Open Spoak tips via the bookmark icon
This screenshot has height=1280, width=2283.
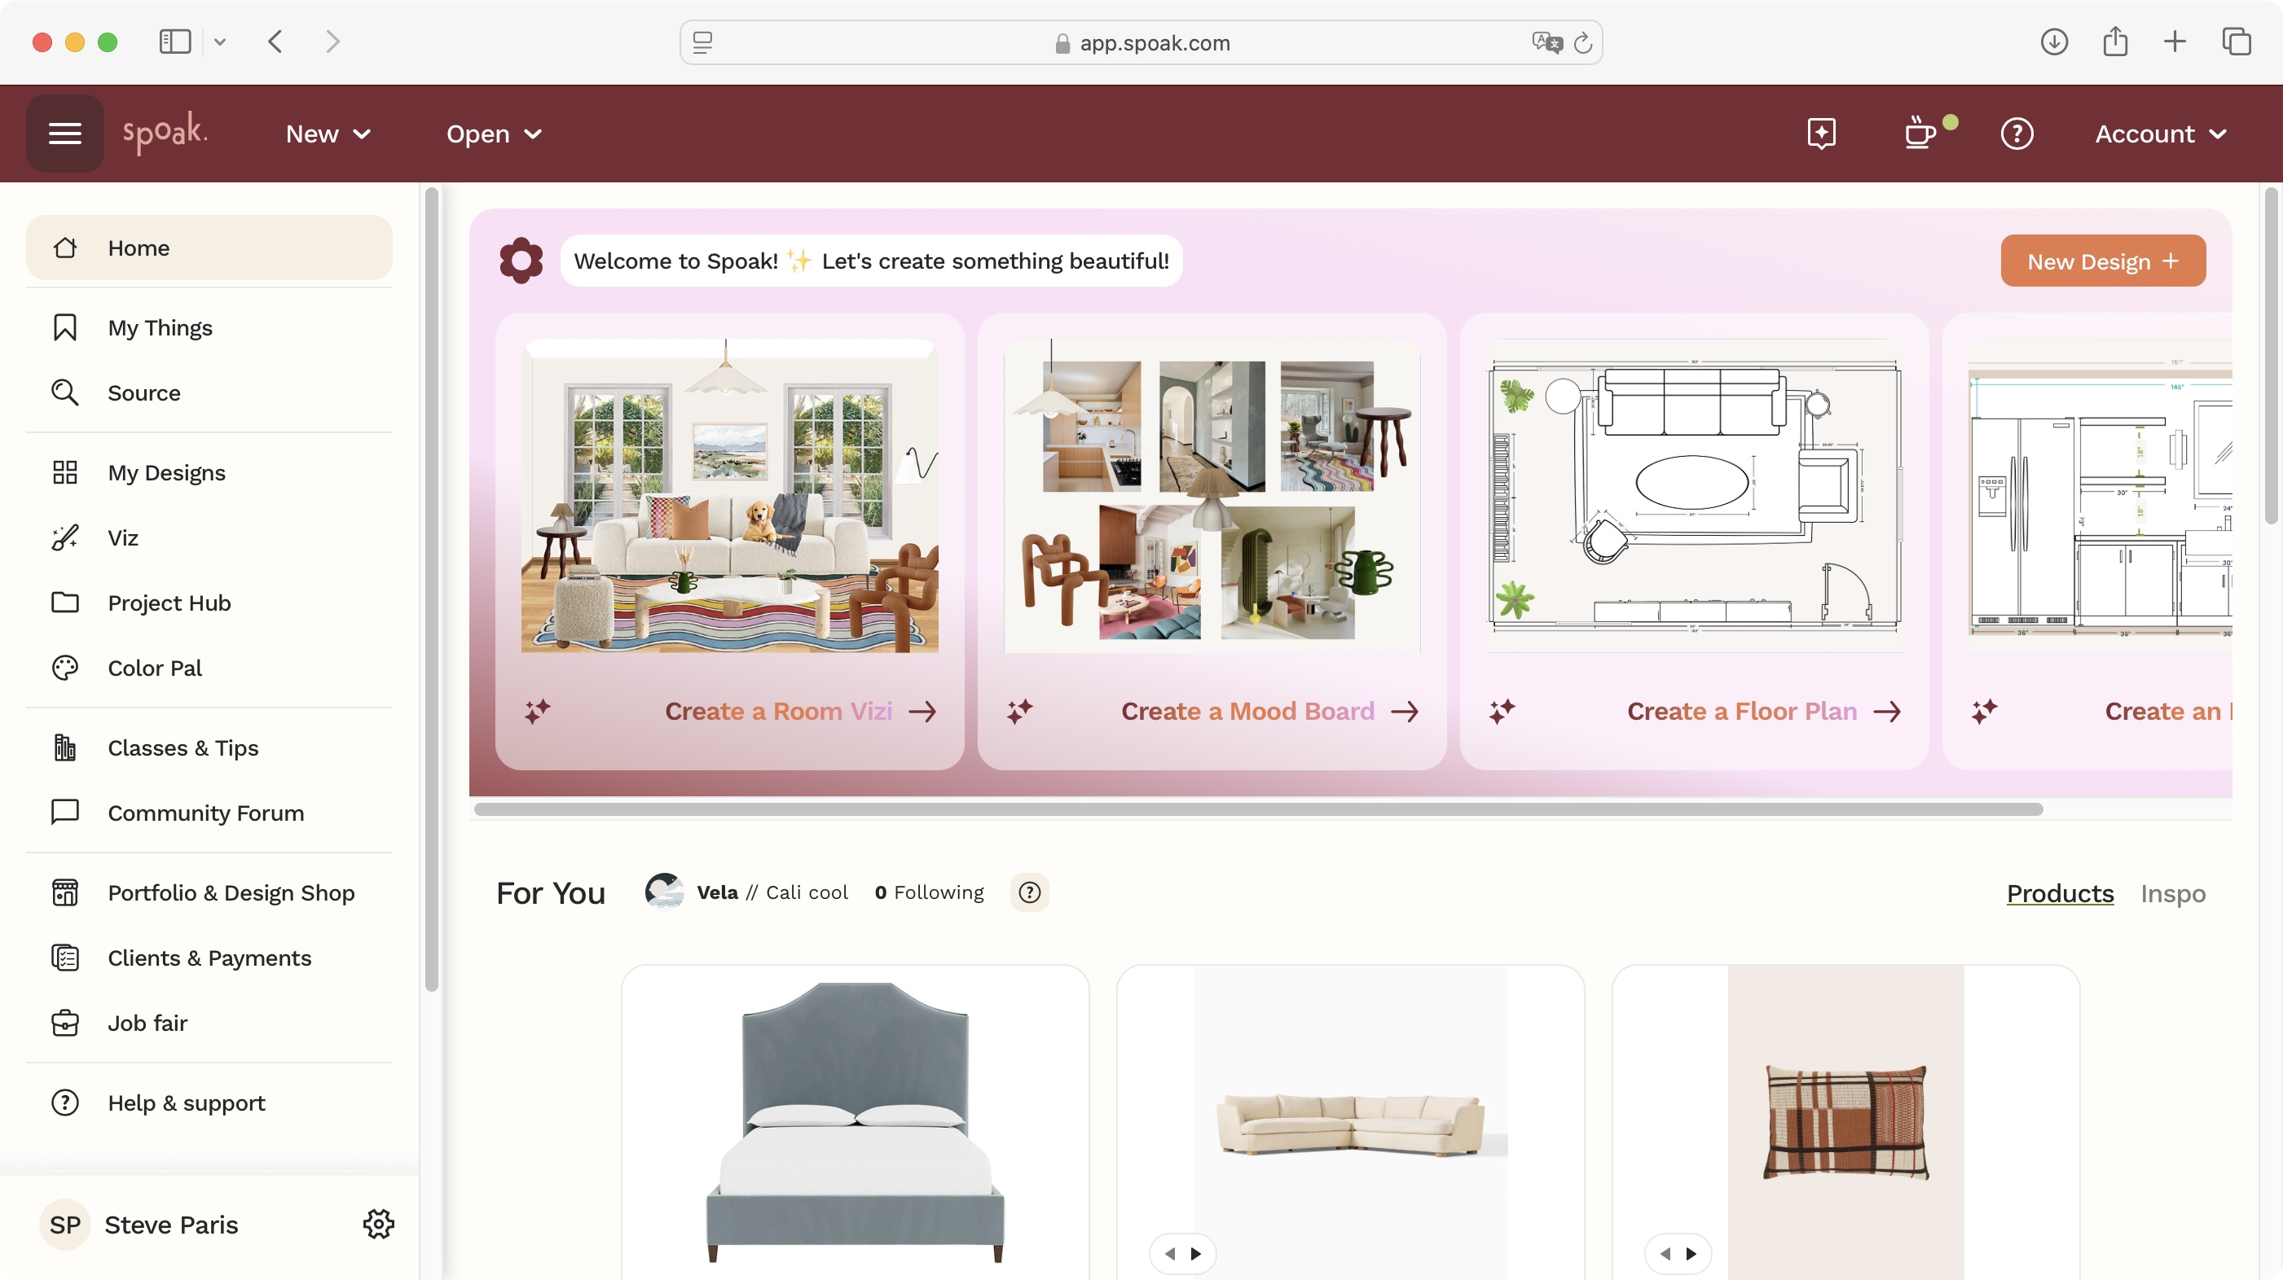point(1821,133)
